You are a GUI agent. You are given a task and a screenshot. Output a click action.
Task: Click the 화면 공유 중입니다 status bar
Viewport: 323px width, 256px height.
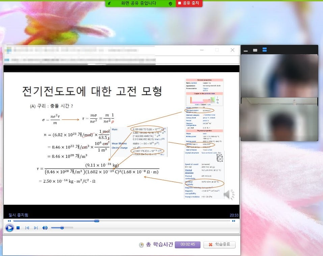click(x=138, y=3)
